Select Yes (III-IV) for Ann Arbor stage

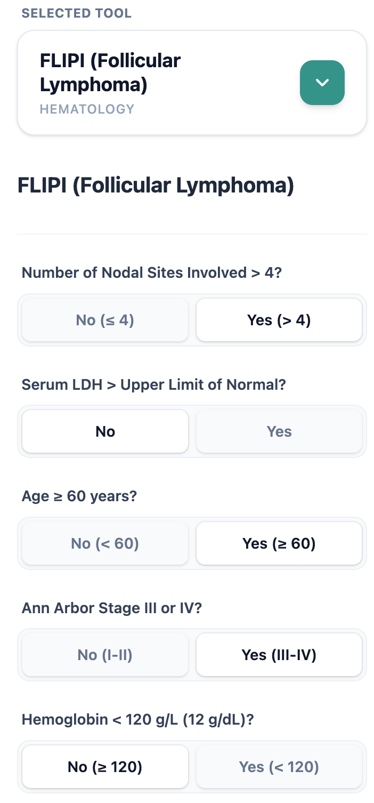[279, 655]
